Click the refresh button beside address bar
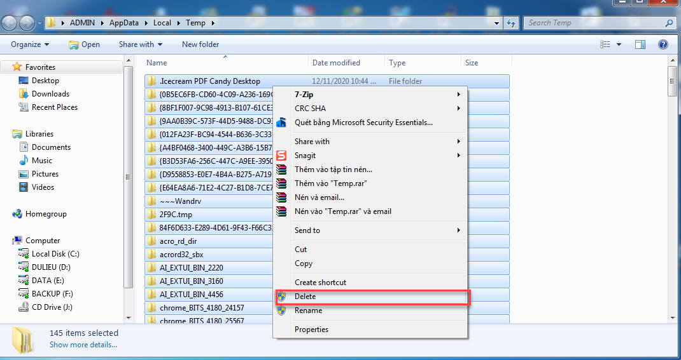The width and height of the screenshot is (681, 360). click(511, 23)
